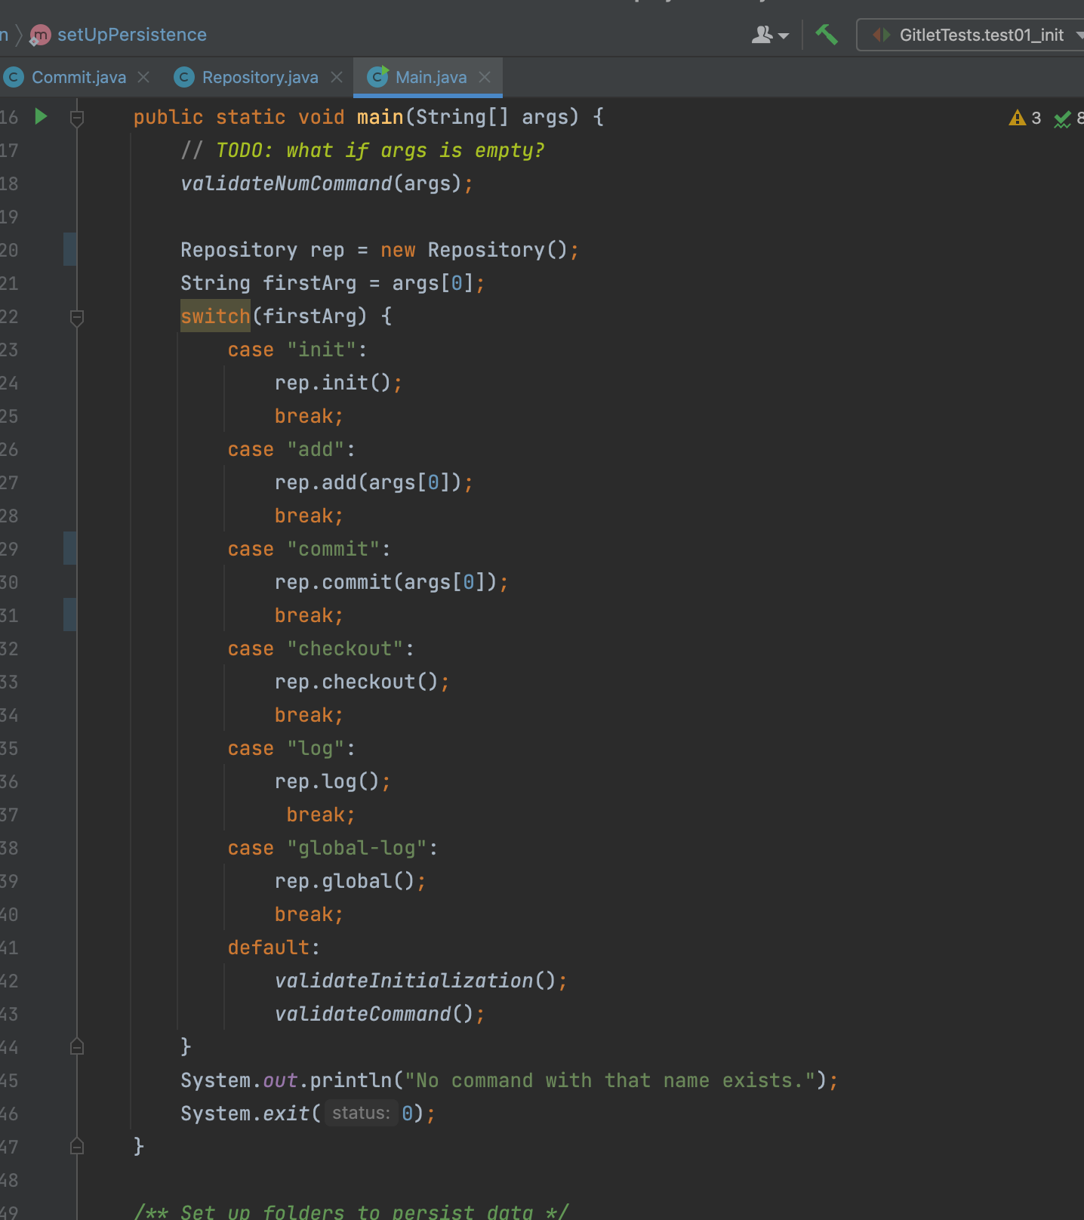The height and width of the screenshot is (1220, 1084).
Task: Click the status parameter hint in System.exit
Action: pyautogui.click(x=361, y=1113)
